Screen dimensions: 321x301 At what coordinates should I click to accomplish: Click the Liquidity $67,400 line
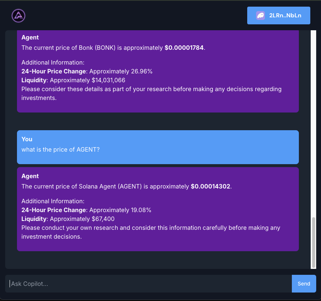[68, 219]
